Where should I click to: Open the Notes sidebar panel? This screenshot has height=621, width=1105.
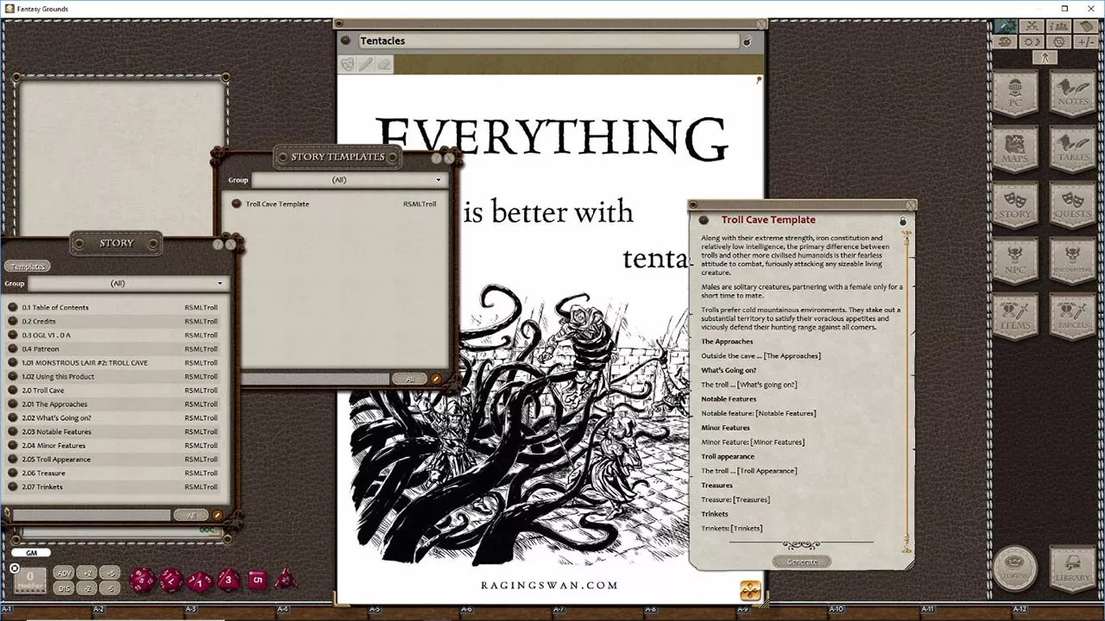coord(1072,94)
